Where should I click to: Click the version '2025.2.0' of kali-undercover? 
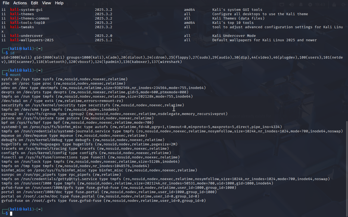pyautogui.click(x=104, y=36)
